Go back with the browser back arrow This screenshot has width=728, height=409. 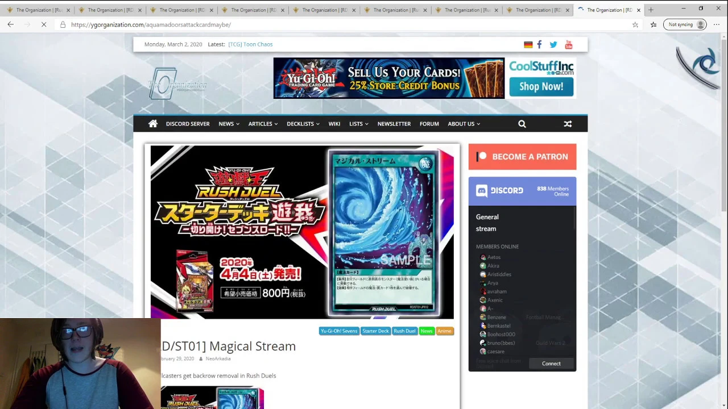(10, 24)
